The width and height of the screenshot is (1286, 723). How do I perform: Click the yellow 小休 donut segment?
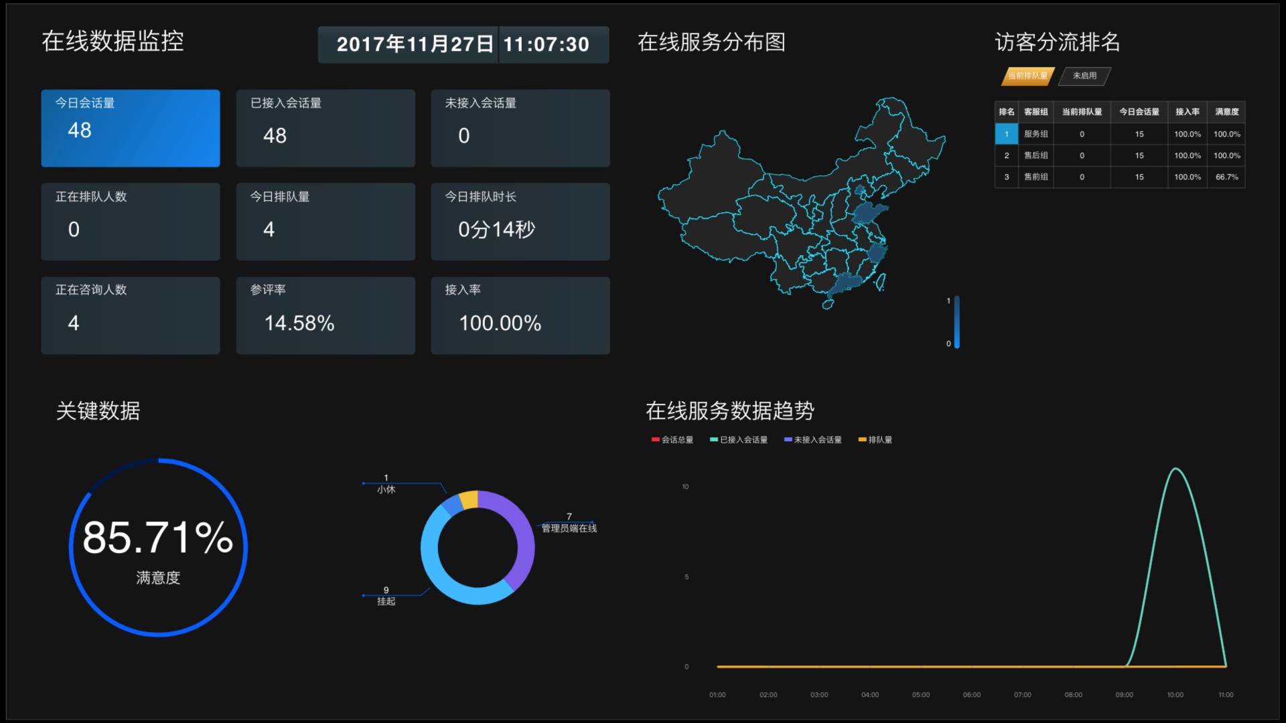pos(469,499)
